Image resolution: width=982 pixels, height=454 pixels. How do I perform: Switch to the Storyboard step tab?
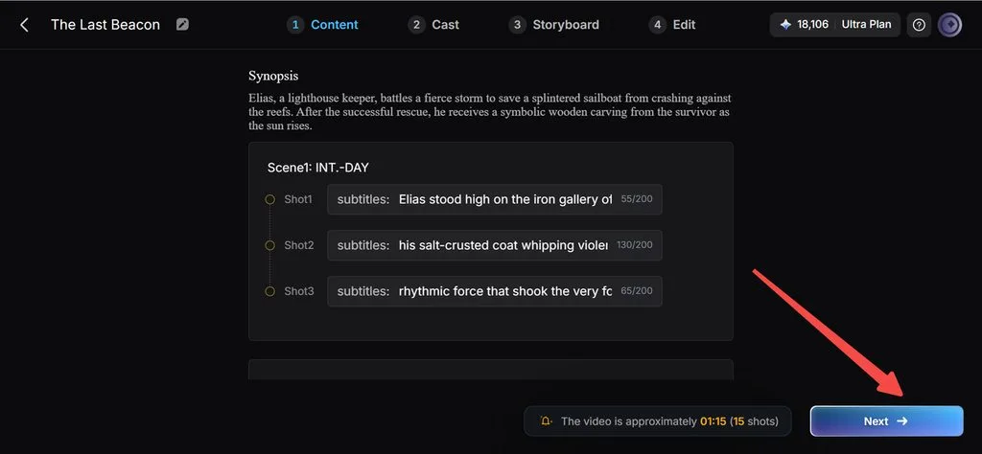click(x=554, y=25)
